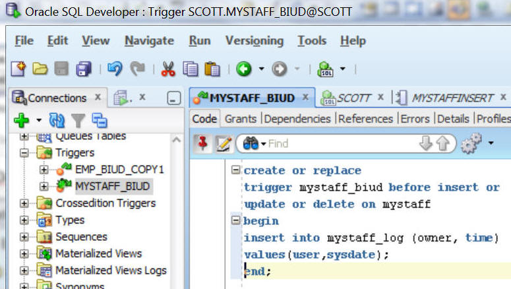Open the File menu
Viewport: 511px width, 289px height.
[x=24, y=41]
